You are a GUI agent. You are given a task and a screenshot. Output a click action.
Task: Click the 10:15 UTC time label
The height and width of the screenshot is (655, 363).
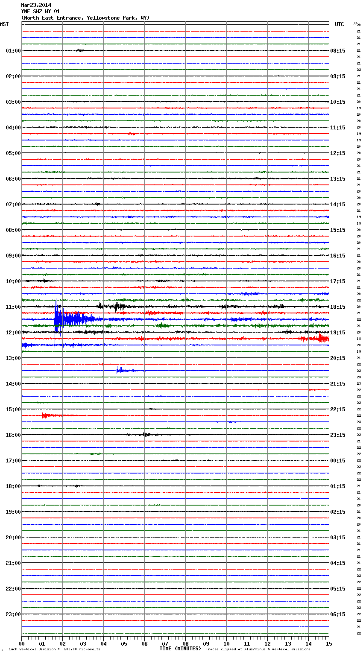point(338,102)
